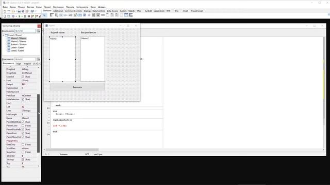
Task: Pick the TToggleBox component icon
Action: (x=79, y=15)
